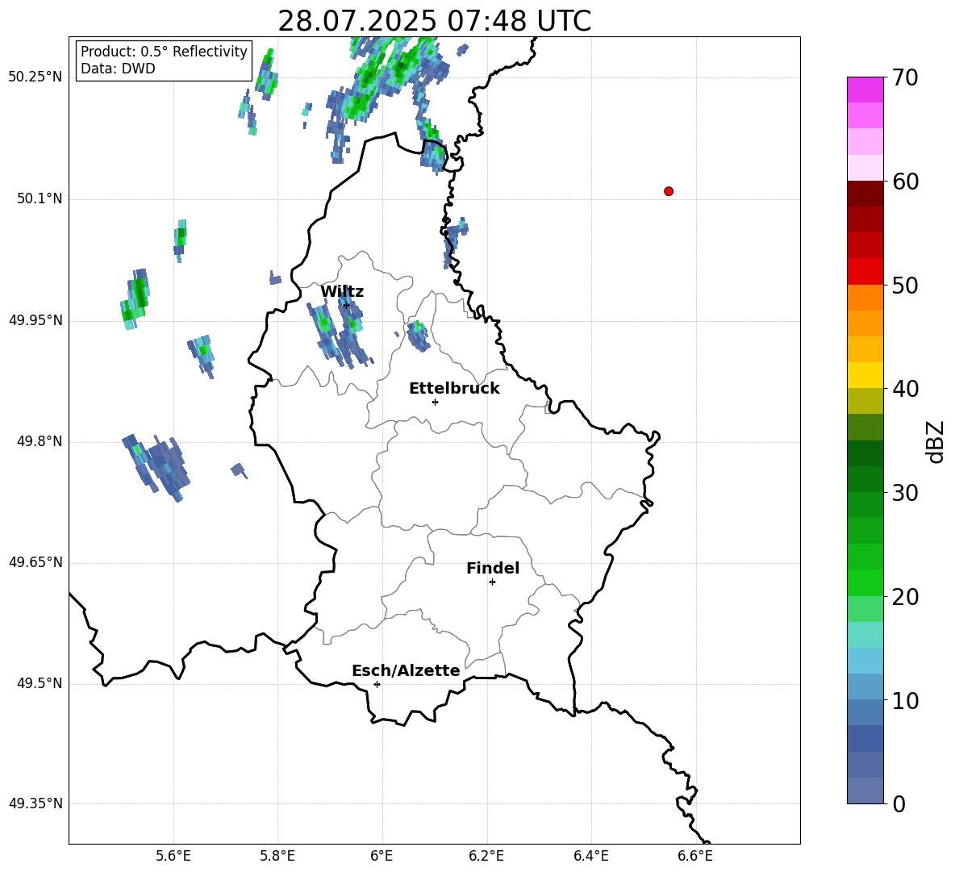This screenshot has height=872, width=955.
Task: Click the dBZ colorbar axis label
Action: tap(936, 441)
